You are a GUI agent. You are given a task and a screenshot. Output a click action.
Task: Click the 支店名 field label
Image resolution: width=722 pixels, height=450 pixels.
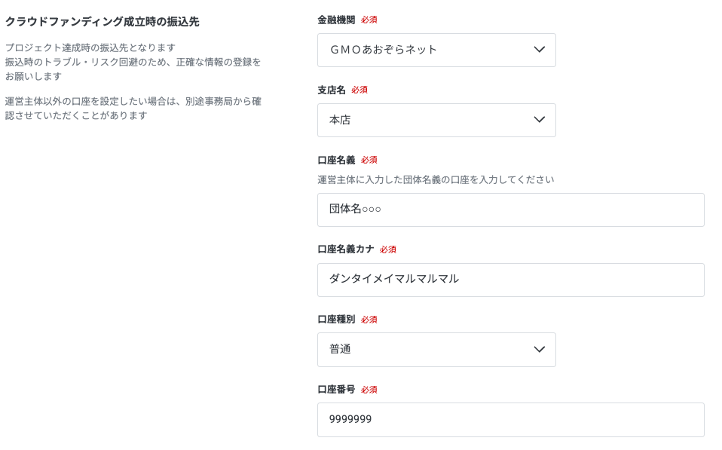point(332,90)
